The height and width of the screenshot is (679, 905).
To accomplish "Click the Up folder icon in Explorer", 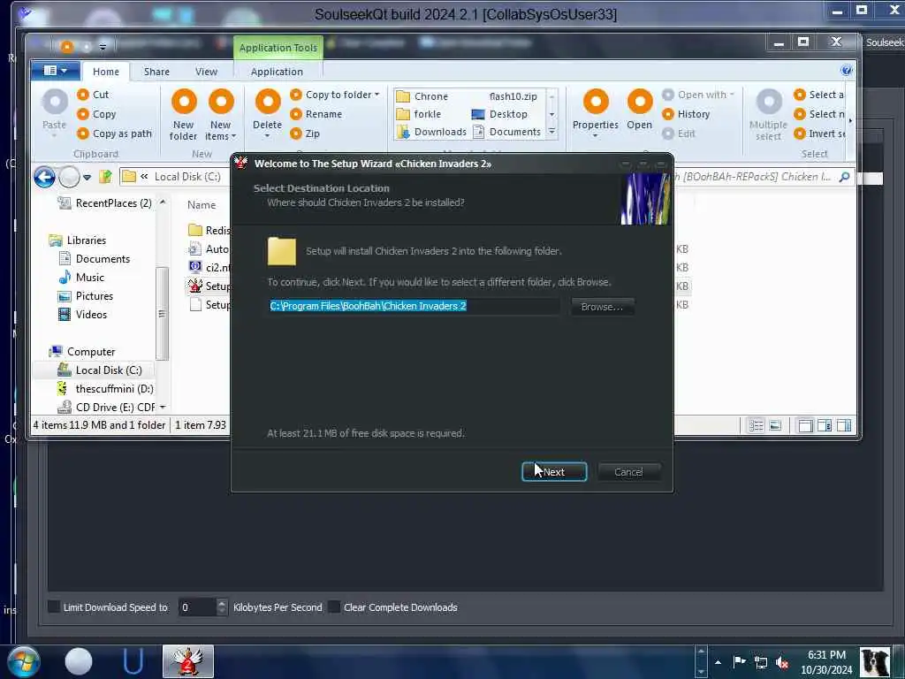I will pos(105,177).
